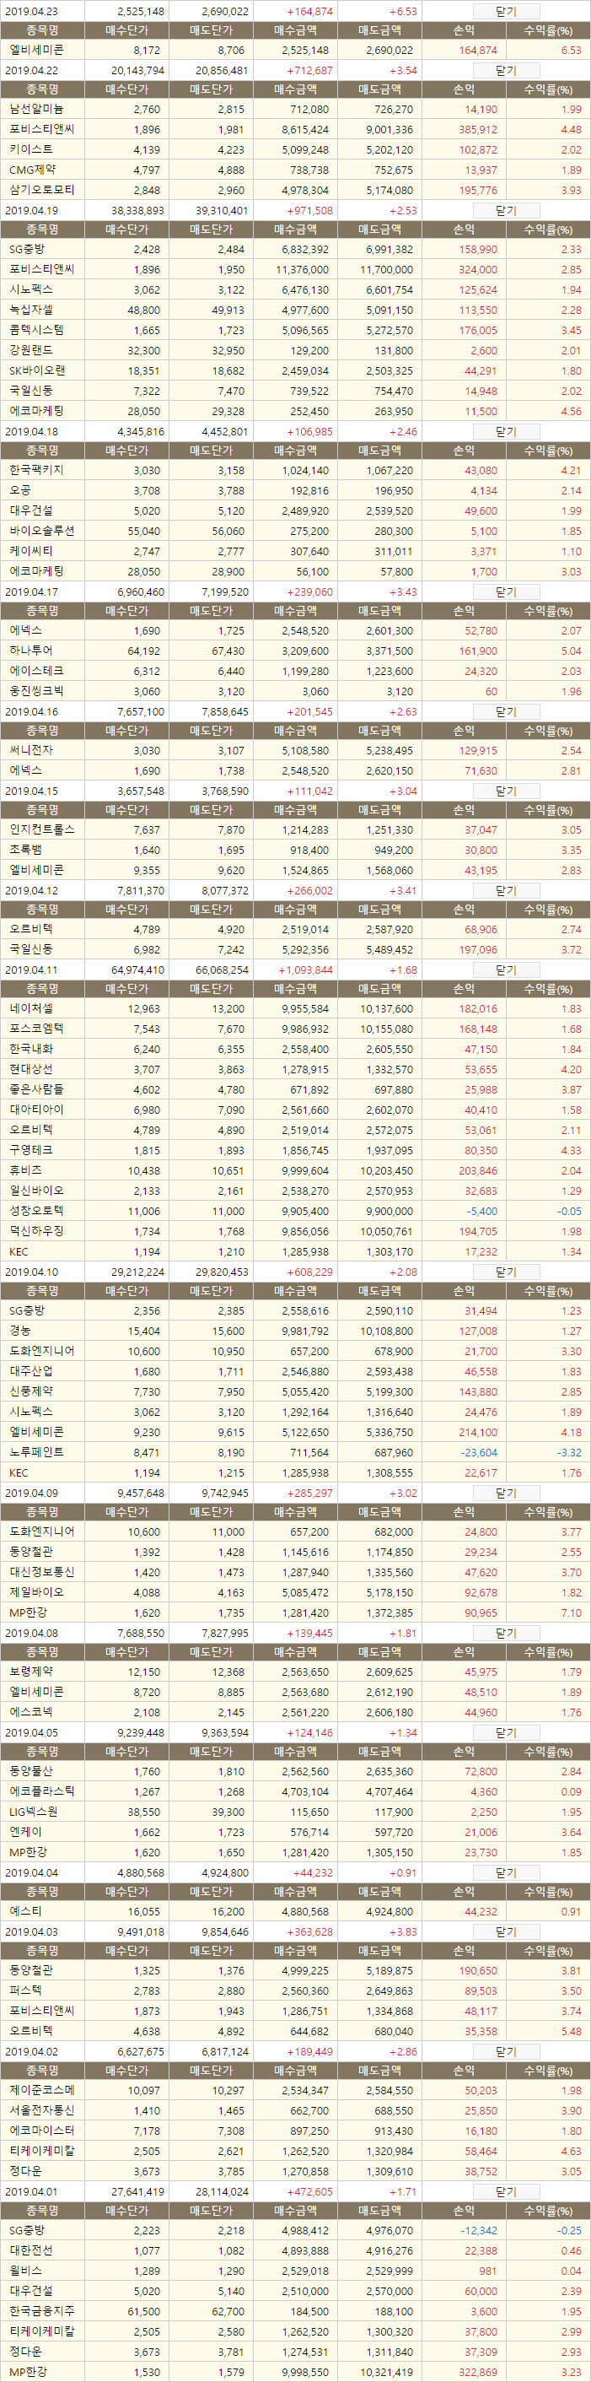Collapse the 2019.04.01 section with 닫기
This screenshot has height=2382, width=591.
pyautogui.click(x=506, y=2191)
